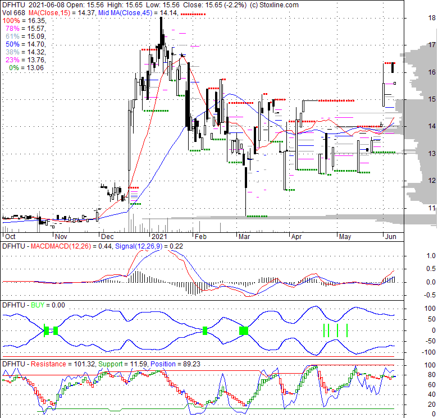
Task: Select the MA(Close,15) = 14.37 legend
Action: coord(61,13)
